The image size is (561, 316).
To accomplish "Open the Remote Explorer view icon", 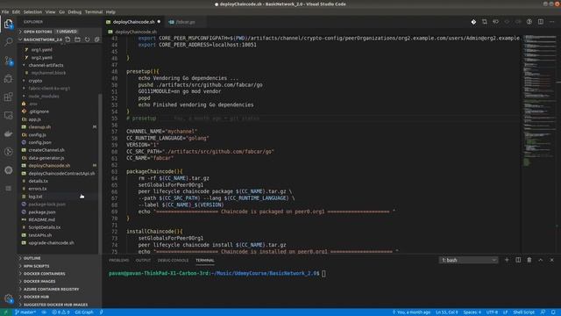I will (8, 115).
